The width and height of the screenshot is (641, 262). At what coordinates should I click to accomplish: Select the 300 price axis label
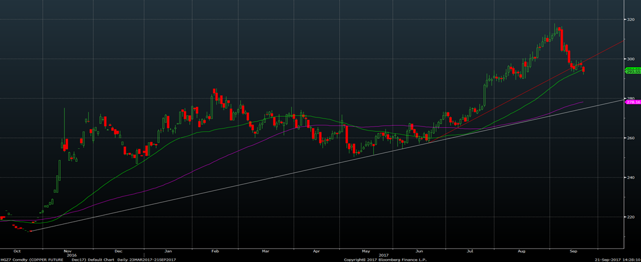tap(631, 59)
